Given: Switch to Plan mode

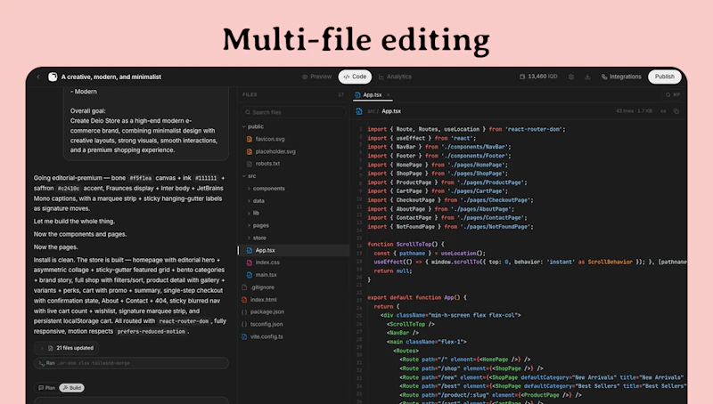Looking at the screenshot, I should (47, 388).
